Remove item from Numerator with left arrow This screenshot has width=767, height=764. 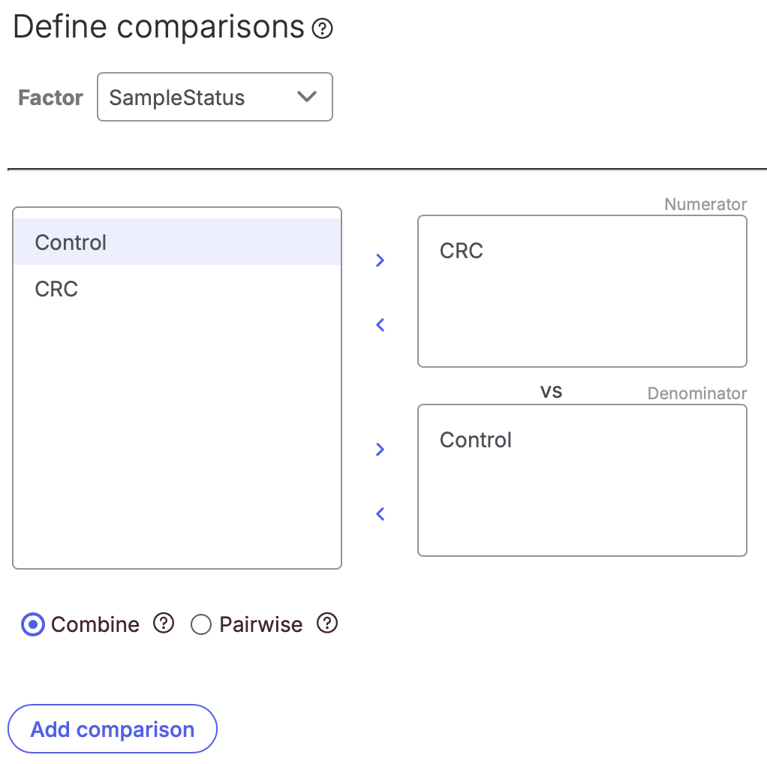(380, 325)
